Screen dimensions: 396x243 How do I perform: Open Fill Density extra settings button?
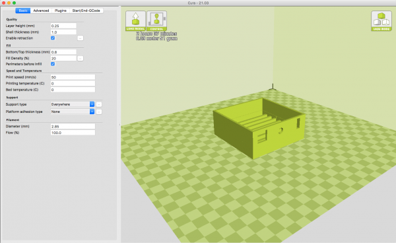click(80, 58)
